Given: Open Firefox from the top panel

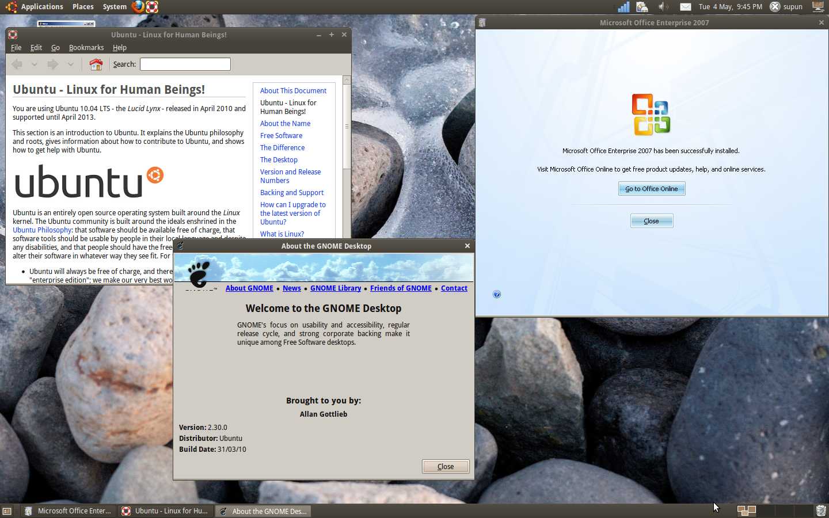Looking at the screenshot, I should coord(138,7).
